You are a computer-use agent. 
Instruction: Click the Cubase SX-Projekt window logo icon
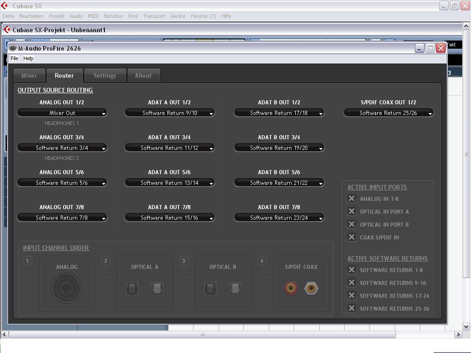[7, 29]
